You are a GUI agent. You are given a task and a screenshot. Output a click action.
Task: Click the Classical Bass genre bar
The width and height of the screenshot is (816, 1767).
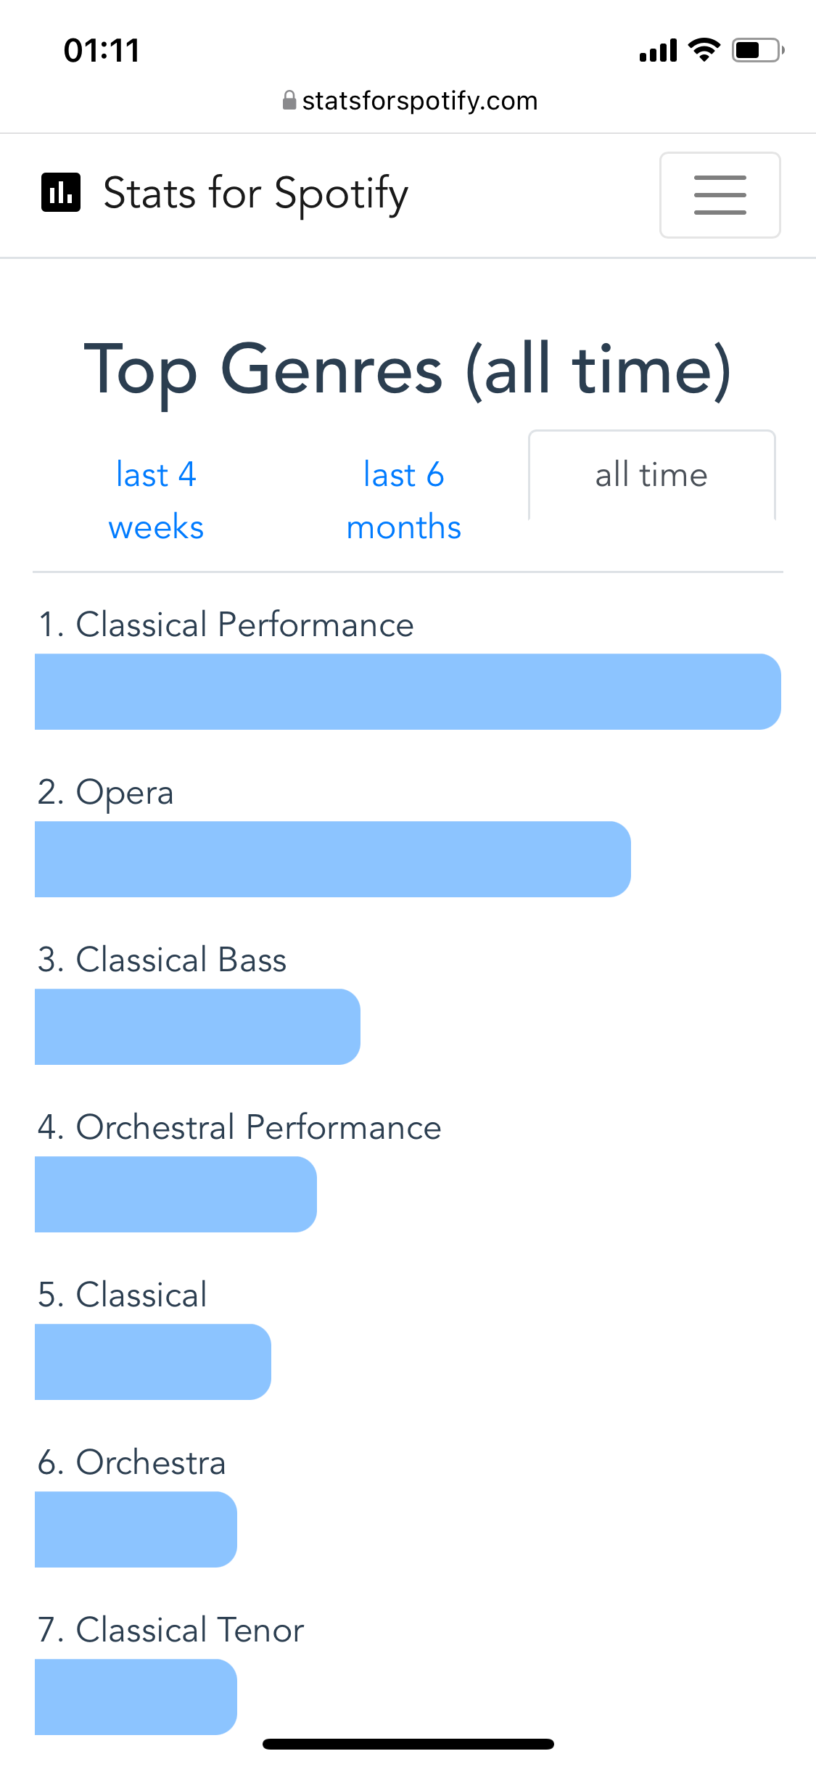[197, 1026]
